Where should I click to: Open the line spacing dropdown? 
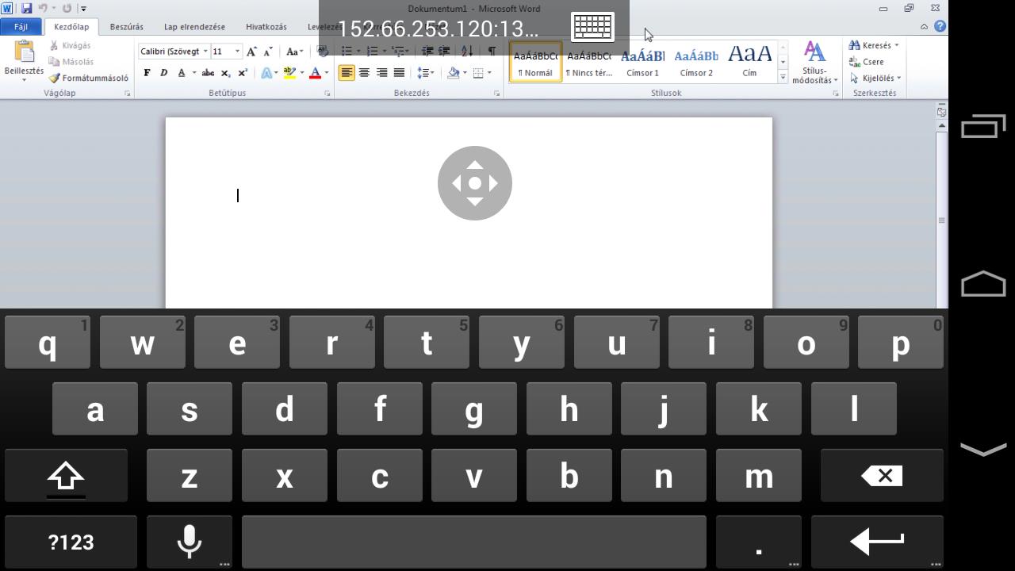pyautogui.click(x=426, y=73)
